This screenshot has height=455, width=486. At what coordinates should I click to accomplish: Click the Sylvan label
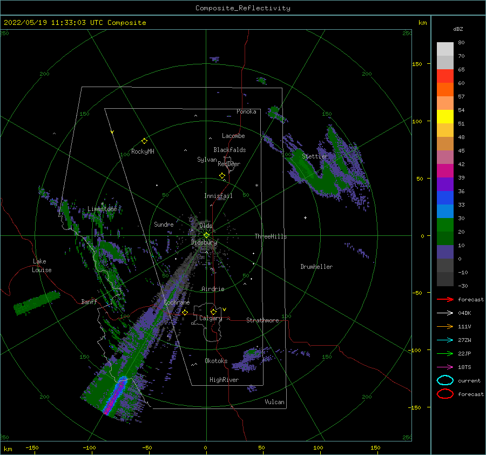tap(207, 160)
